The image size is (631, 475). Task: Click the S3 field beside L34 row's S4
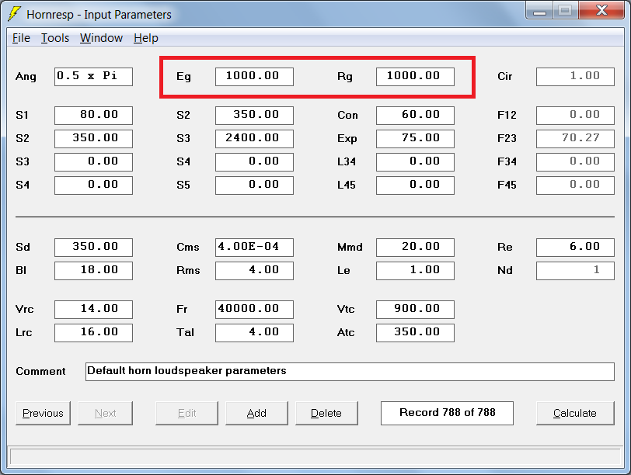[x=93, y=162]
